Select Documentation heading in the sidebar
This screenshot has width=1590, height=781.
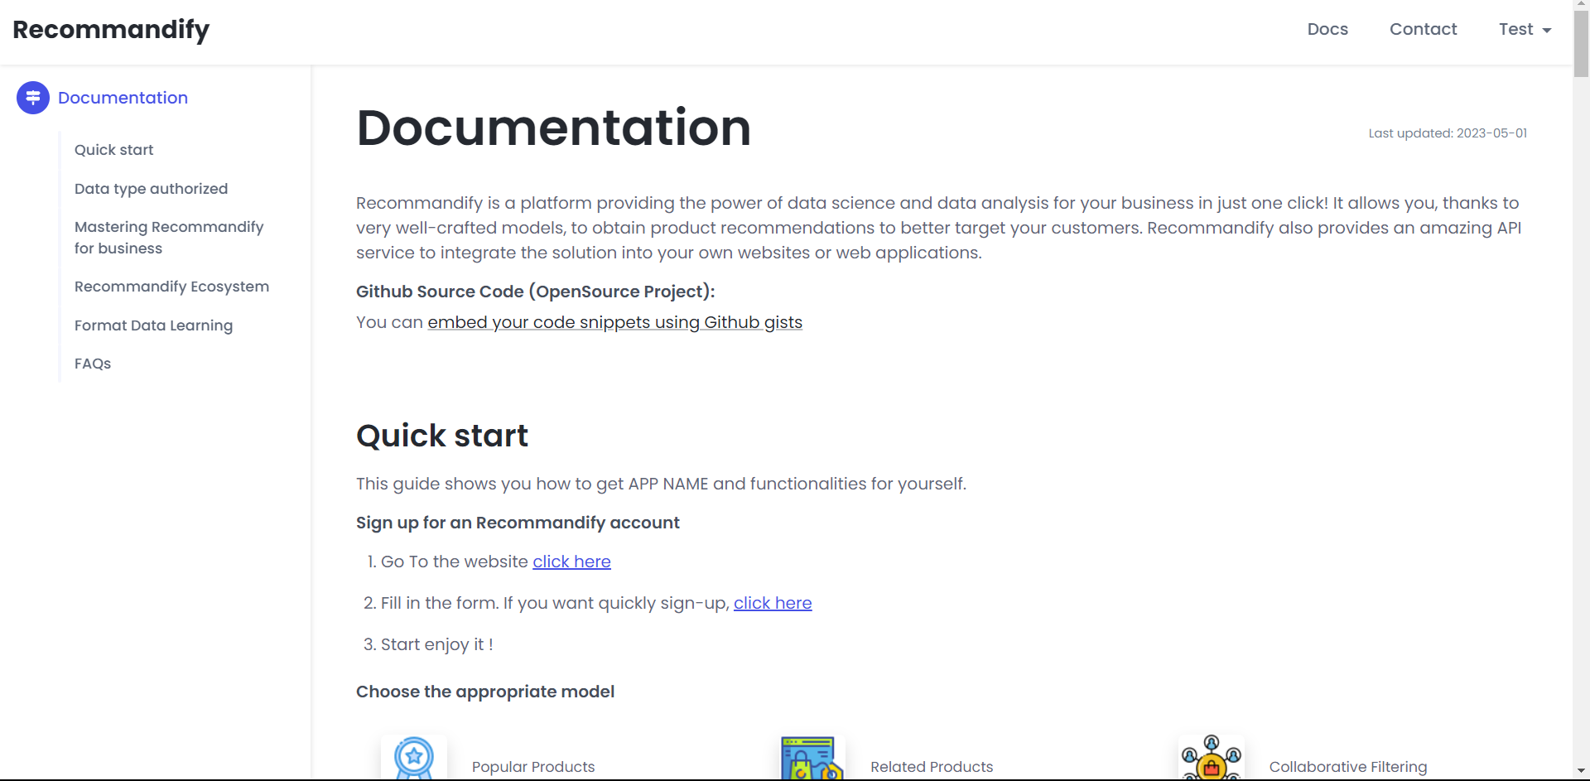[x=123, y=98]
